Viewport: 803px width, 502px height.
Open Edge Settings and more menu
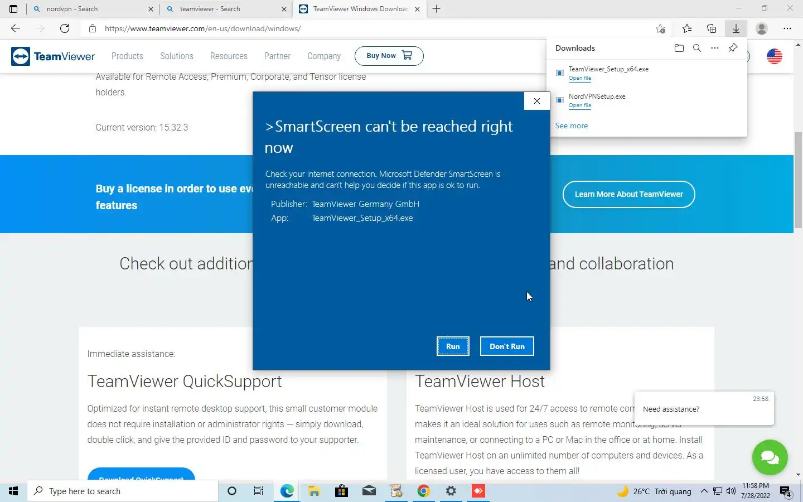787,28
